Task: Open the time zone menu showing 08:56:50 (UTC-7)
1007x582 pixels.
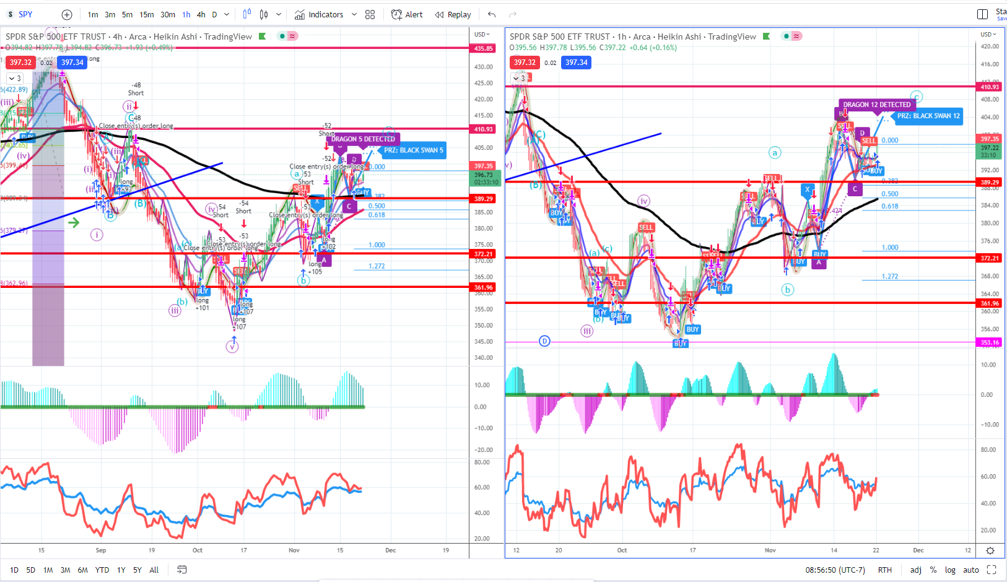Action: point(835,570)
